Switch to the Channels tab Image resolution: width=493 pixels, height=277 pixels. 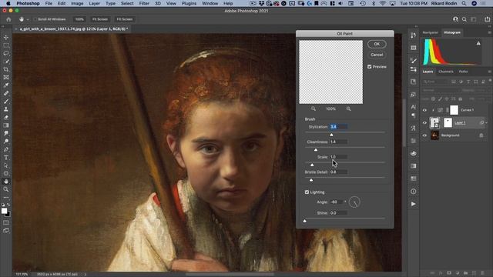coord(446,72)
